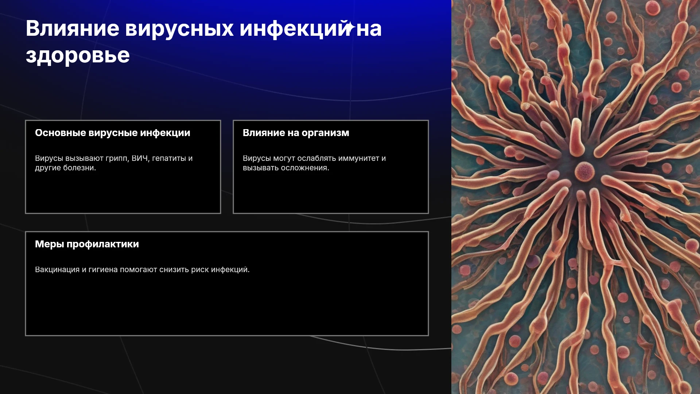Click the round nucleus in the virus image

click(x=585, y=171)
